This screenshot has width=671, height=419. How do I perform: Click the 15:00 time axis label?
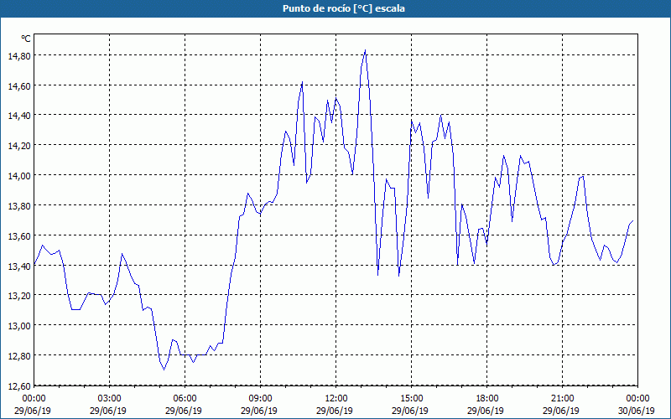point(411,399)
